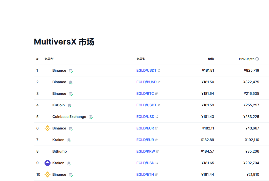Click verified reserves icon for Binance row 3

click(71, 94)
